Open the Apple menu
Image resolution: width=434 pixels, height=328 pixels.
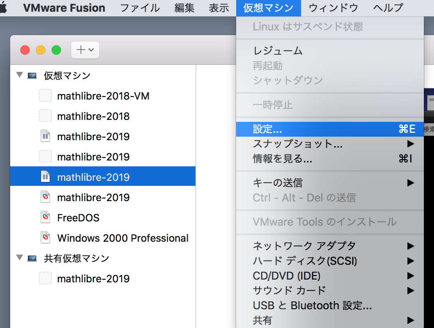click(3, 8)
